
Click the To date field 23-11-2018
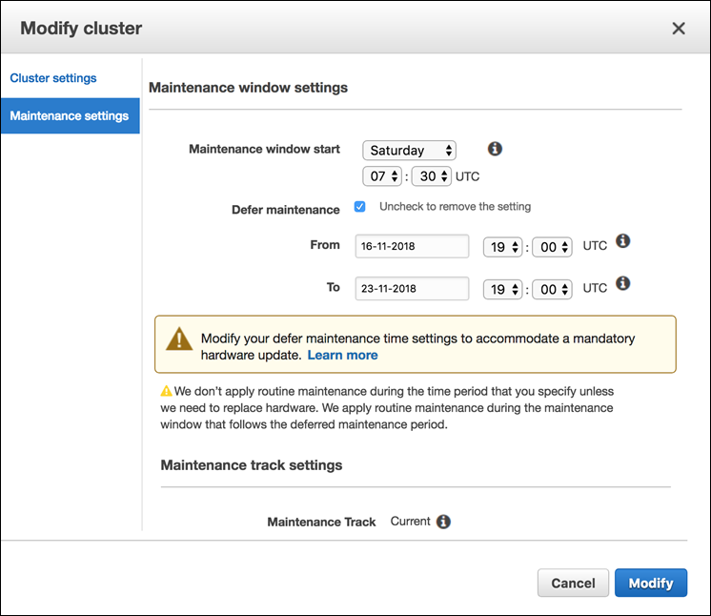coord(412,288)
